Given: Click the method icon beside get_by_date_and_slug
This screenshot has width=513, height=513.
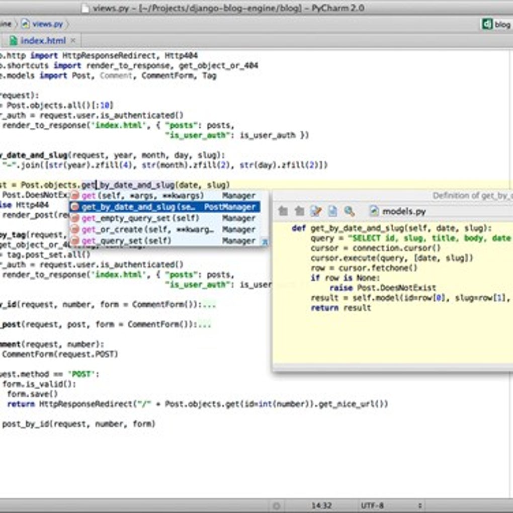Looking at the screenshot, I should tap(75, 207).
